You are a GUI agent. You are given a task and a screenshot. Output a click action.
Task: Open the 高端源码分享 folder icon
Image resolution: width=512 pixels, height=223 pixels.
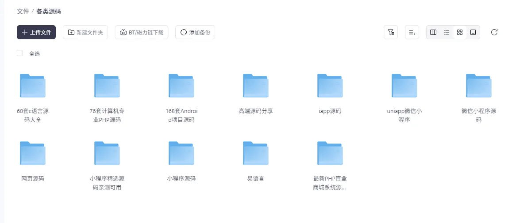(256, 85)
